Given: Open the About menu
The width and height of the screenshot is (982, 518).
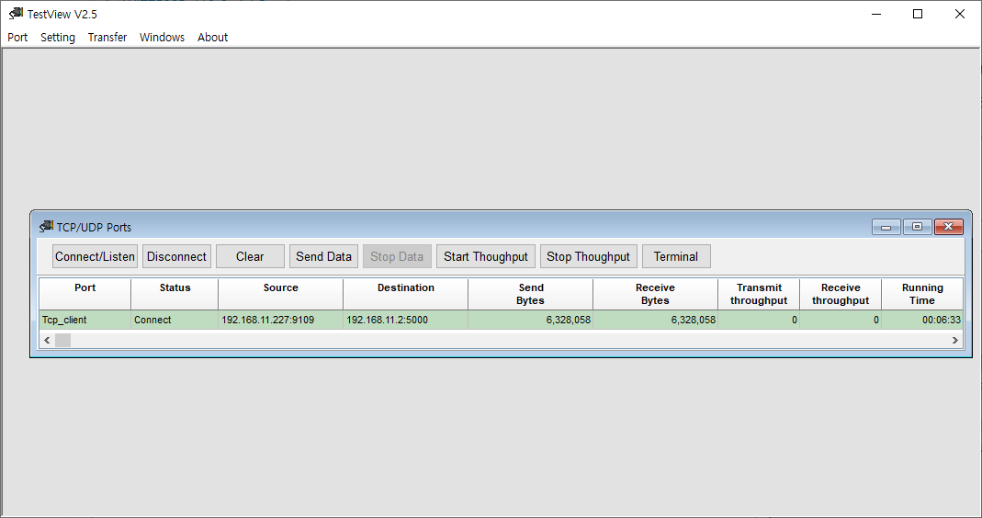Looking at the screenshot, I should [x=212, y=37].
